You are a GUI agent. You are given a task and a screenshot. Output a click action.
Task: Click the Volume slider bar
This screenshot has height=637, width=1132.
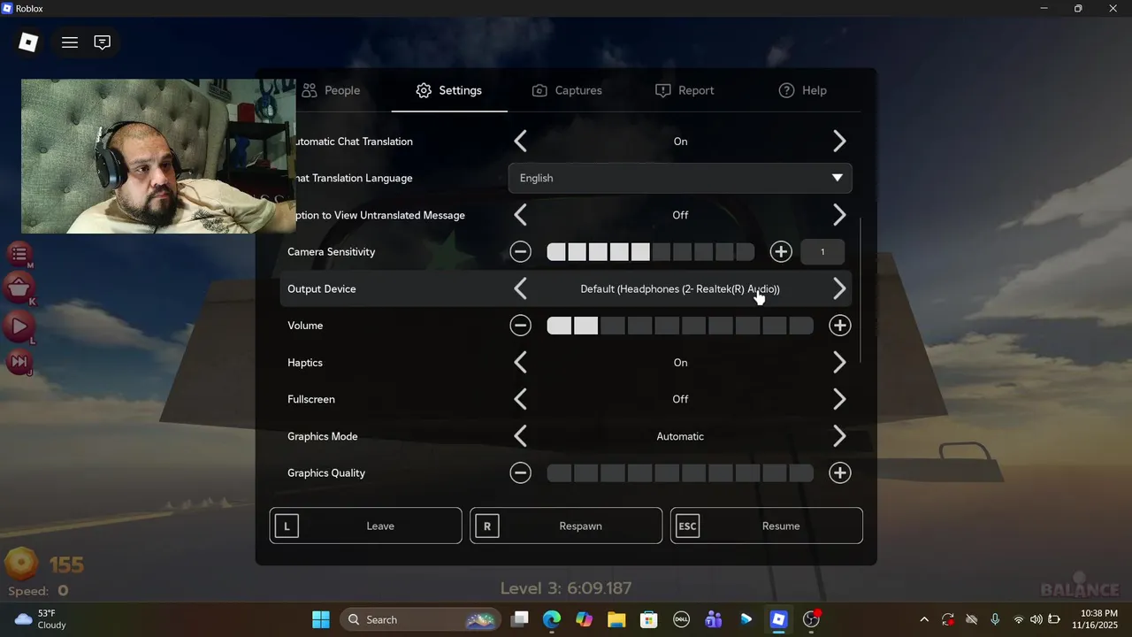(680, 326)
